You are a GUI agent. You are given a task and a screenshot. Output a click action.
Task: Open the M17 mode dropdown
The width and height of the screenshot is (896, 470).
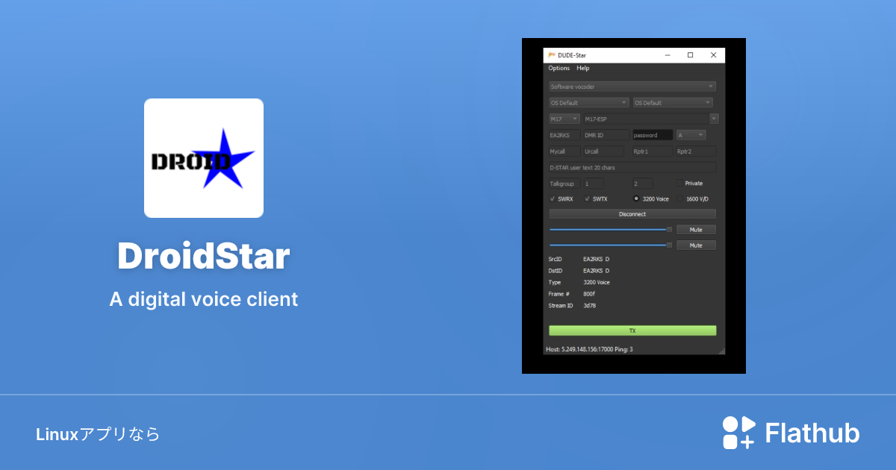coord(564,118)
